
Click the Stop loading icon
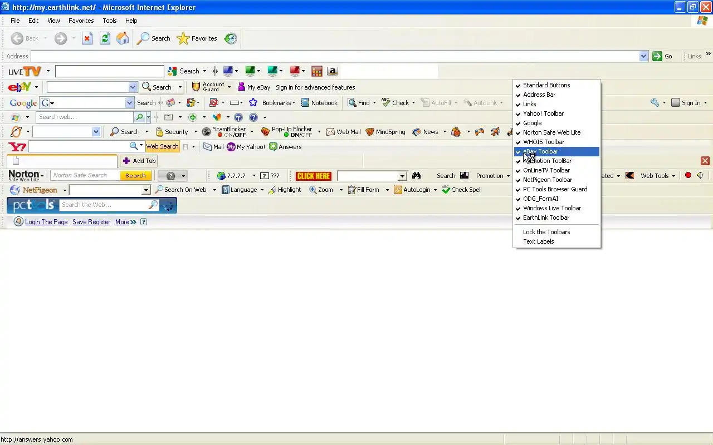pyautogui.click(x=87, y=38)
